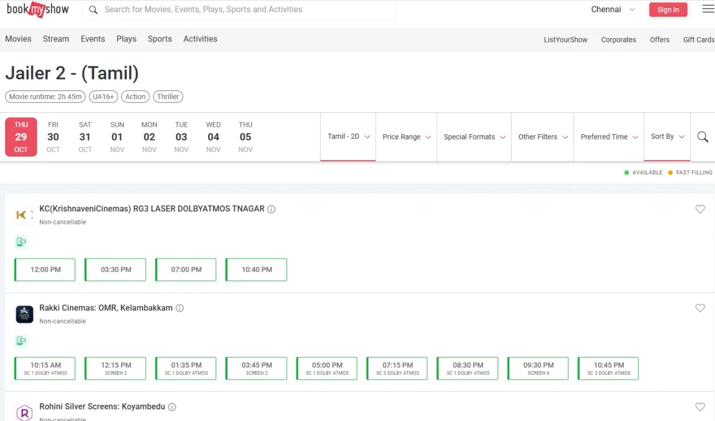Screen dimensions: 715x421
Task: Book the 07:15 PM SC 3 show at Rakki
Action: click(x=397, y=369)
